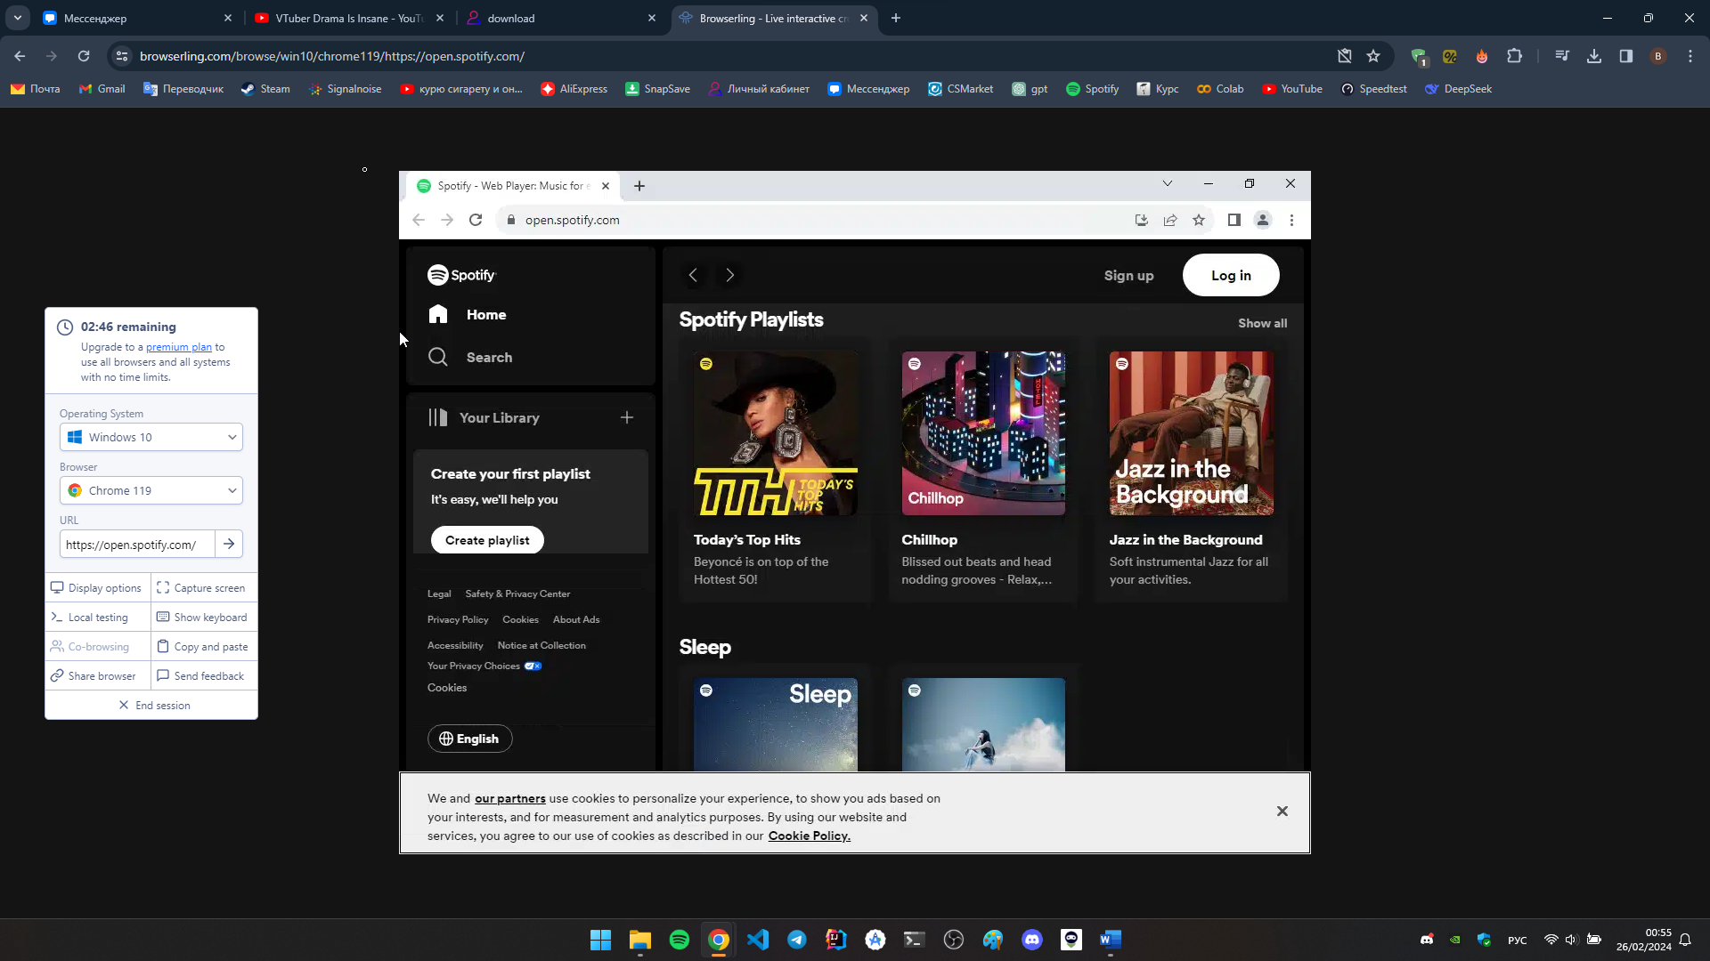This screenshot has height=961, width=1710.
Task: Open the Sleep playlist thumbnail
Action: pyautogui.click(x=776, y=724)
